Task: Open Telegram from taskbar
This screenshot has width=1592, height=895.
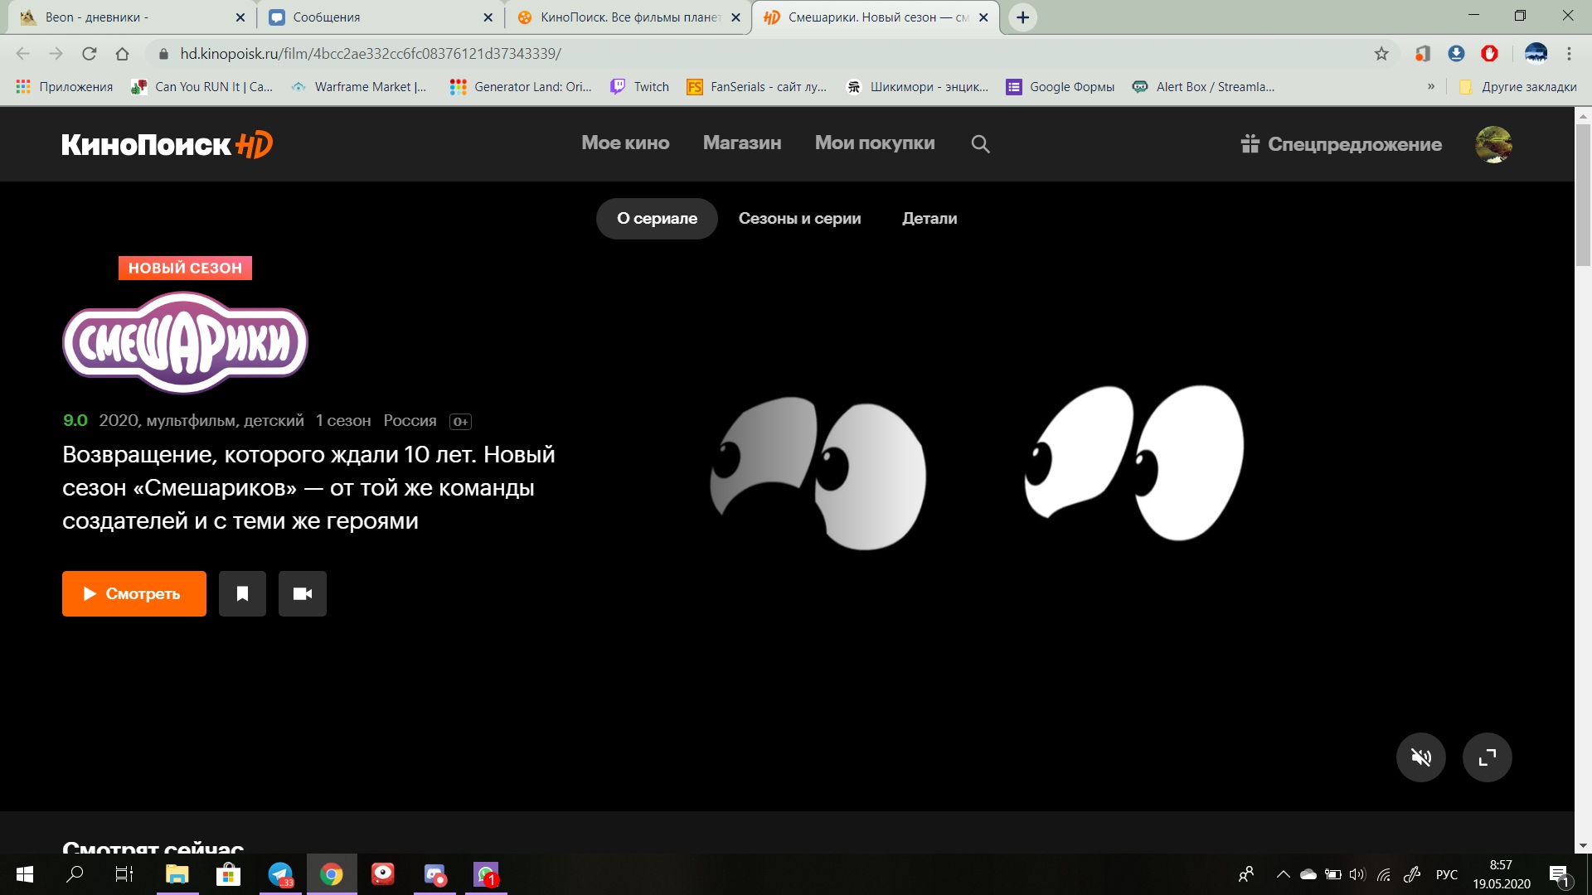Action: [280, 874]
